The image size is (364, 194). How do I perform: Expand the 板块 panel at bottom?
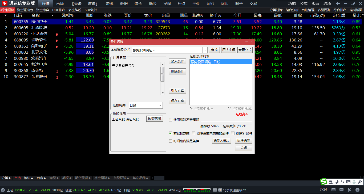29,178
